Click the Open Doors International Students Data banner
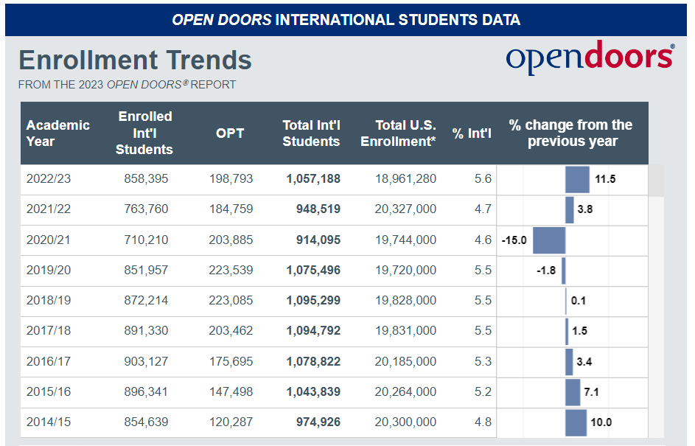Viewport: 695px width, 446px height. coord(346,20)
